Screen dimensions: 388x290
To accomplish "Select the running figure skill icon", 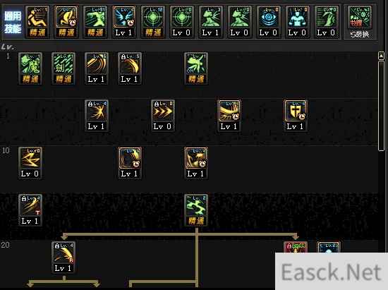I will 37,22.
